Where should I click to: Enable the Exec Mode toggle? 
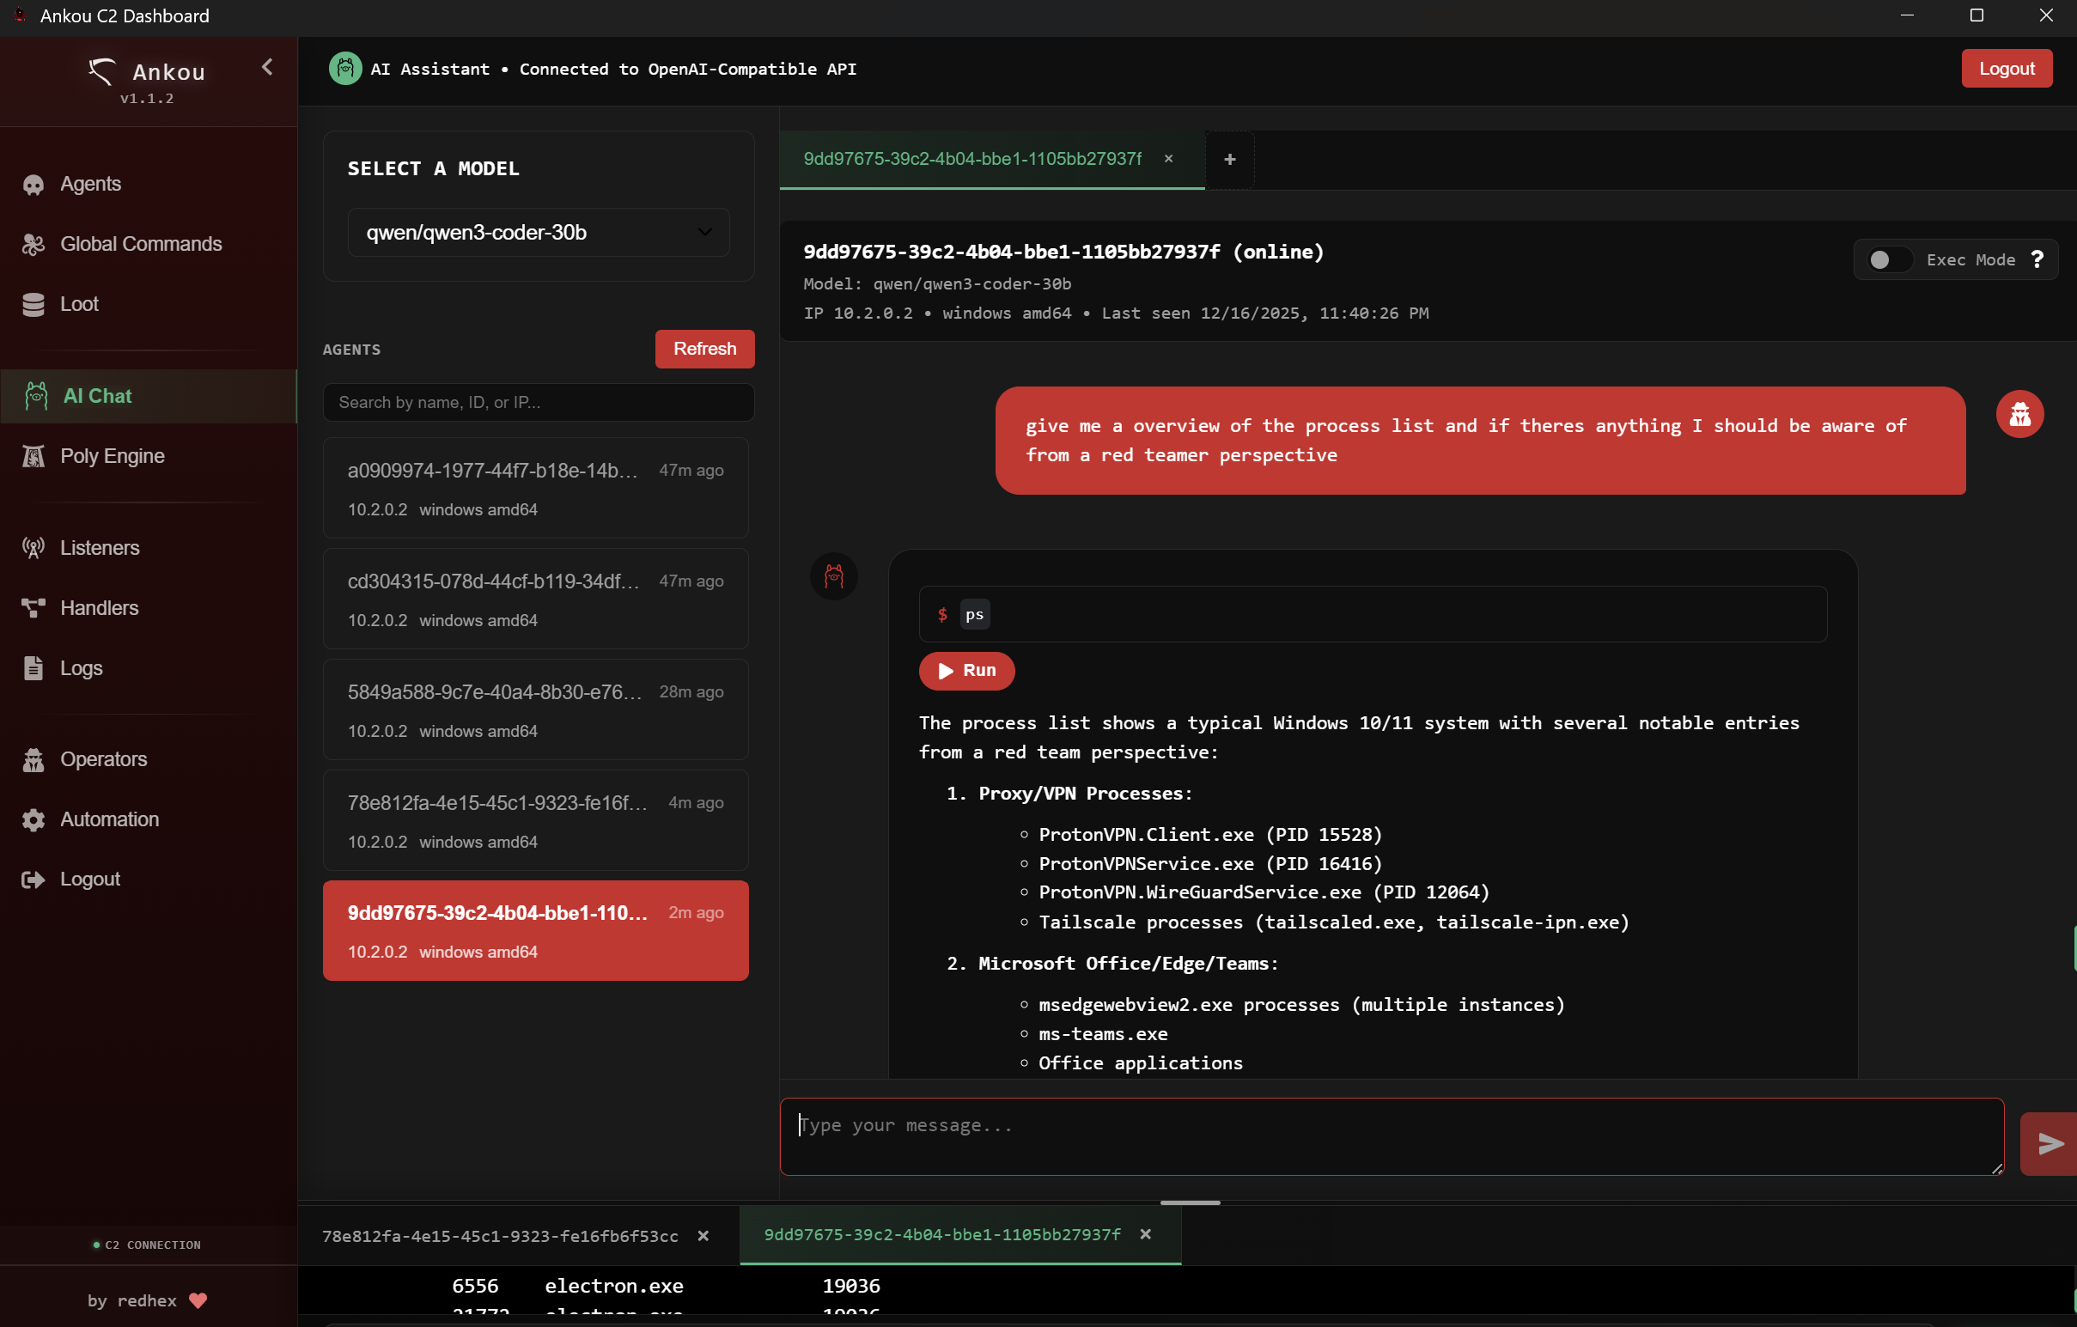1887,259
